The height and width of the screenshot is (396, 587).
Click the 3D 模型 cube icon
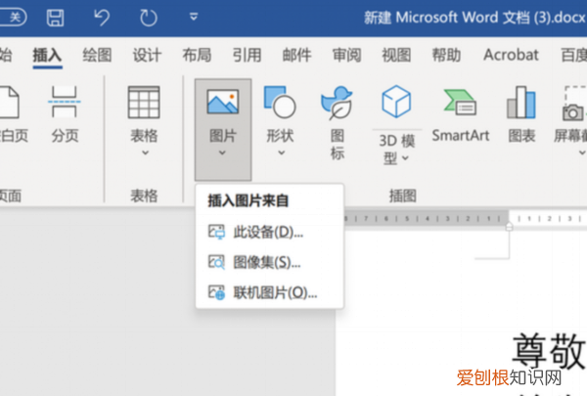(396, 102)
